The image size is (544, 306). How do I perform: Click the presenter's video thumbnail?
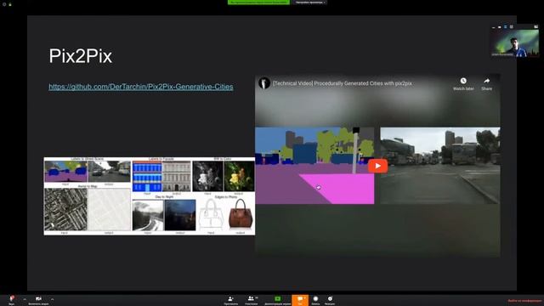[515, 43]
